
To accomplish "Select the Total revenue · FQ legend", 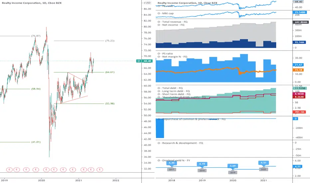I will [173, 22].
